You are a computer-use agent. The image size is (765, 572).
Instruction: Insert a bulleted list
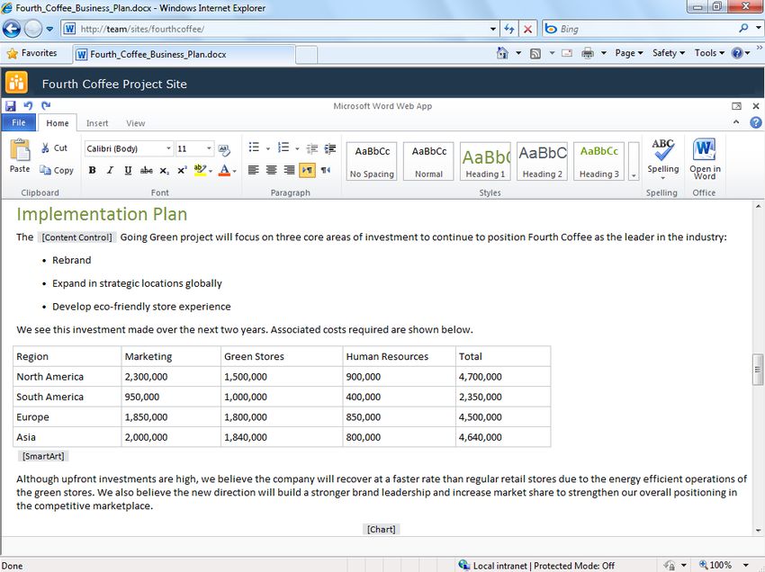click(254, 147)
